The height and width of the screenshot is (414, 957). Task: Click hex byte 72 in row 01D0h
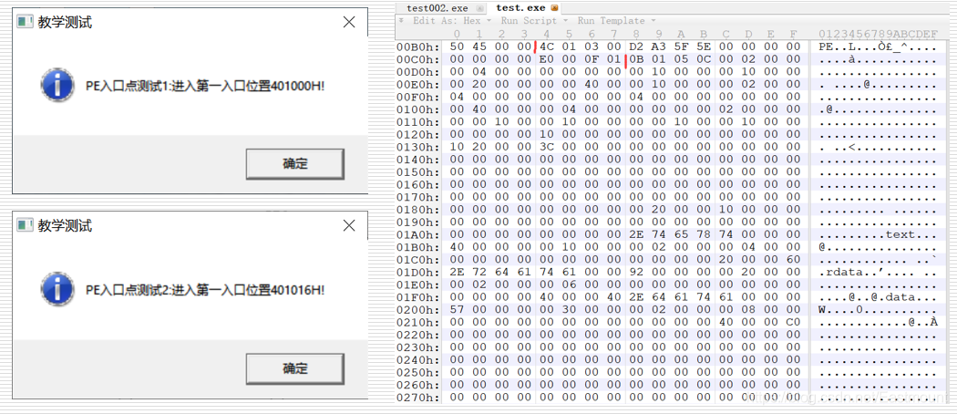[x=479, y=273]
